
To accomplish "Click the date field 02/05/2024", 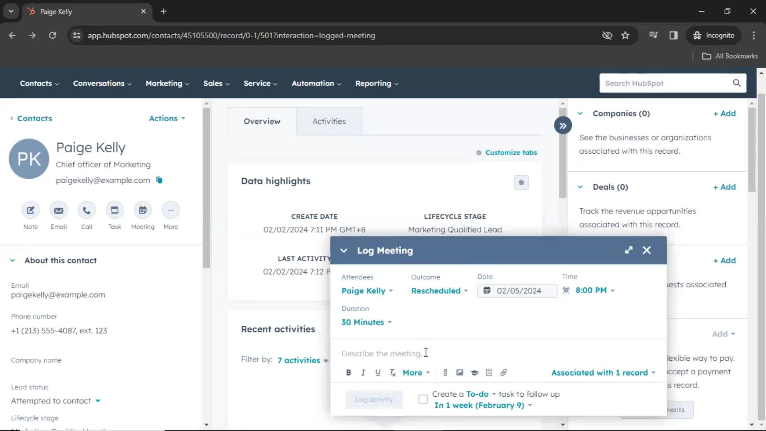I will [x=517, y=291].
